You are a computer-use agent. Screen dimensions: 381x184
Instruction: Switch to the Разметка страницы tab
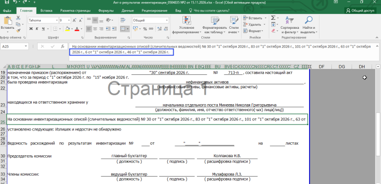pos(75,11)
